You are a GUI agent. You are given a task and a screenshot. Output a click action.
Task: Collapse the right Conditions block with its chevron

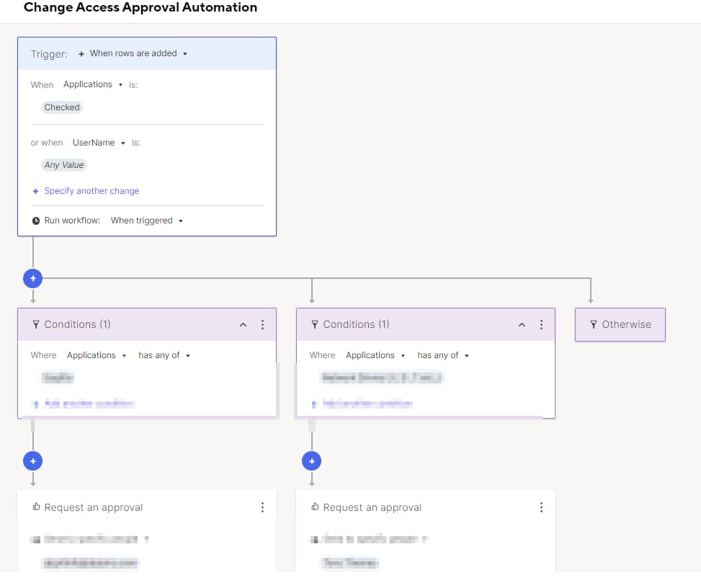click(522, 324)
